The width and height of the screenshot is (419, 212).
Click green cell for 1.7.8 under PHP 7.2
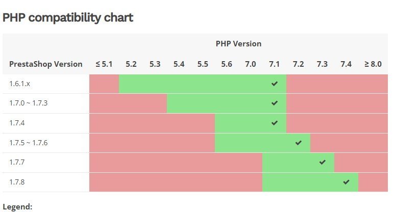pos(298,182)
